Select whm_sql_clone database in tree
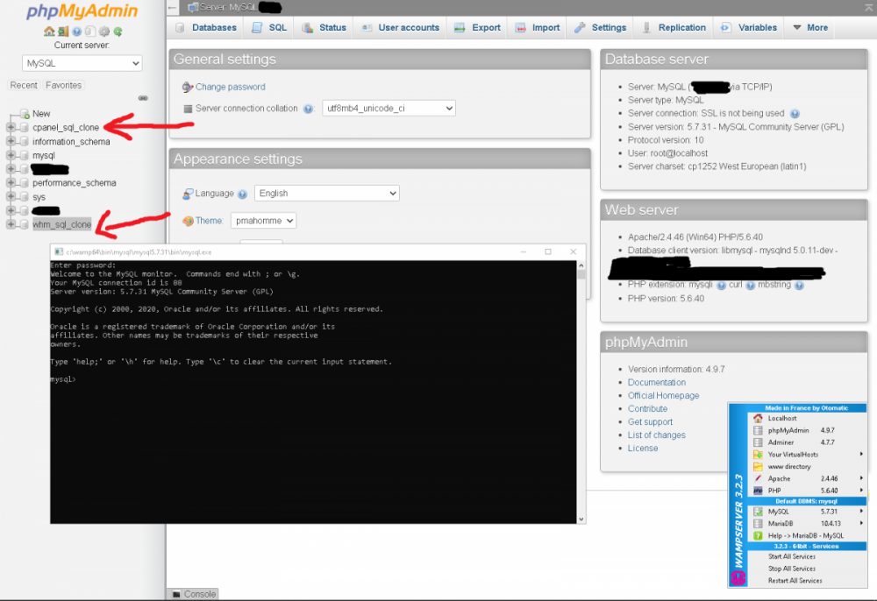Image resolution: width=877 pixels, height=601 pixels. (61, 224)
